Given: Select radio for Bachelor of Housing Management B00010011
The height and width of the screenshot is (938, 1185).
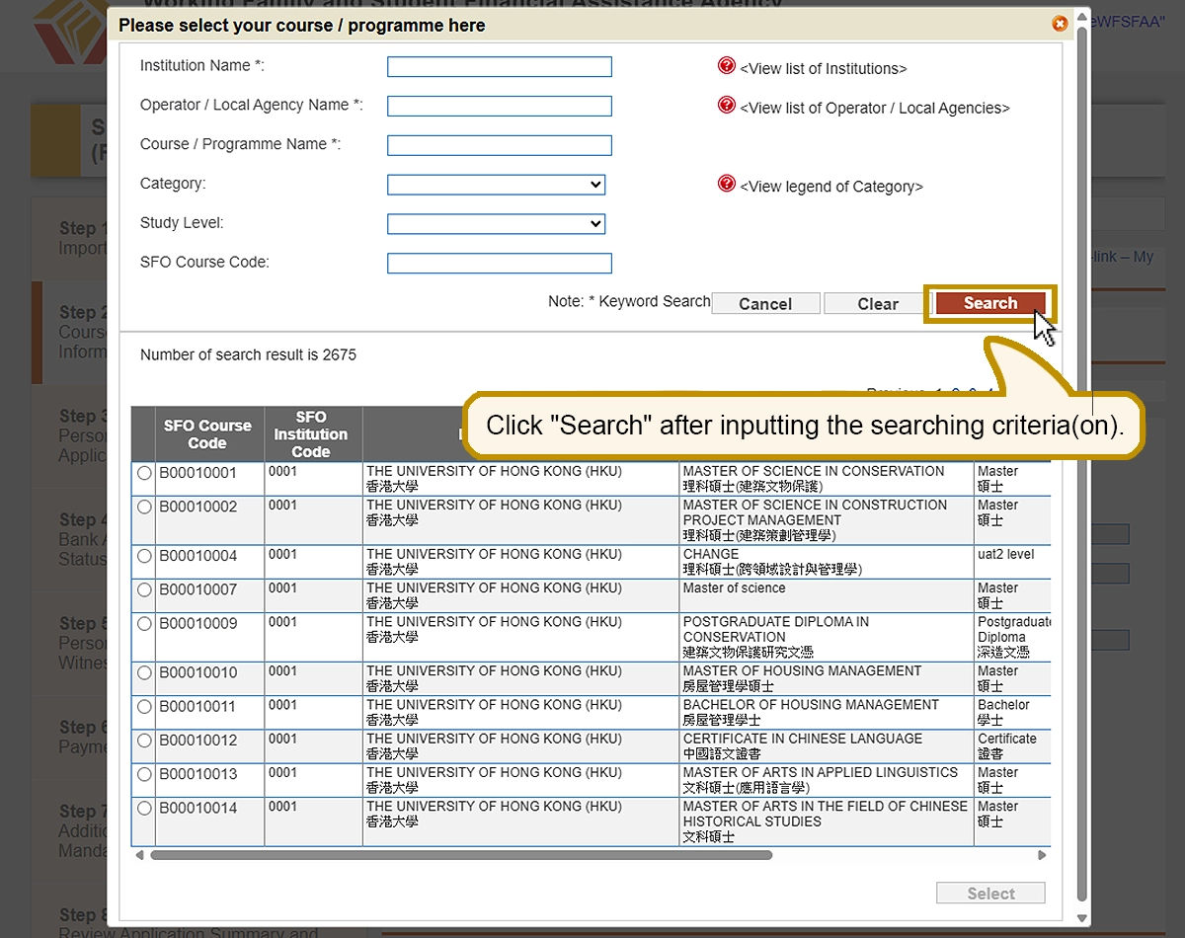Looking at the screenshot, I should coord(145,707).
